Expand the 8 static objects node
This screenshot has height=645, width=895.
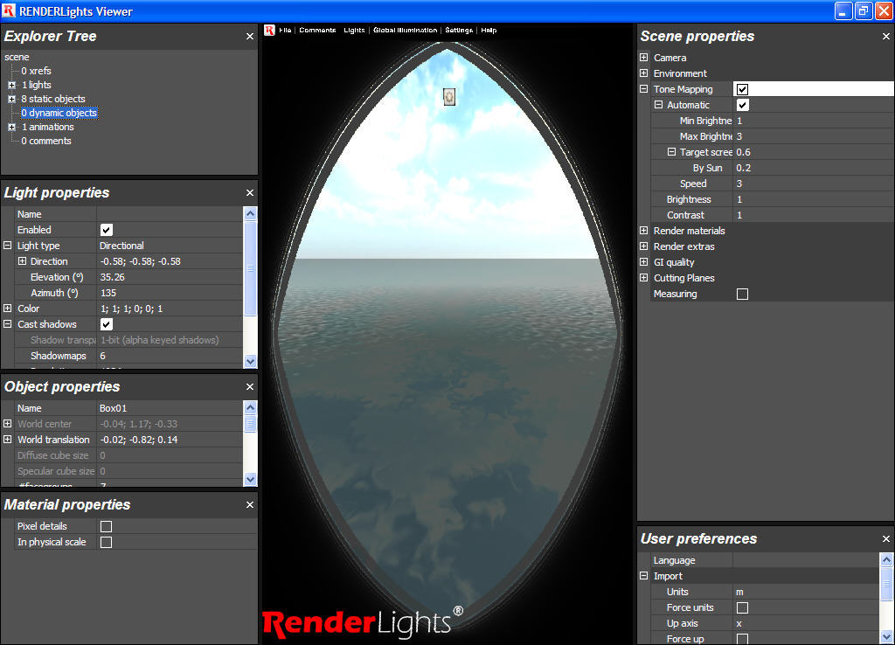pos(11,100)
